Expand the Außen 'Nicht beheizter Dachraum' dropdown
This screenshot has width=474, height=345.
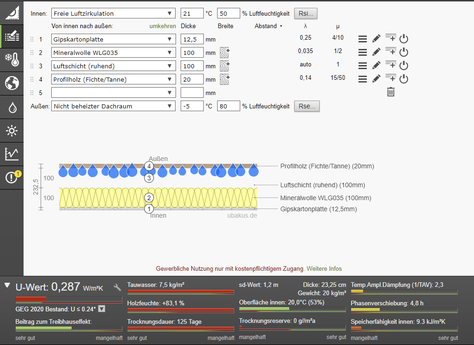pyautogui.click(x=113, y=107)
